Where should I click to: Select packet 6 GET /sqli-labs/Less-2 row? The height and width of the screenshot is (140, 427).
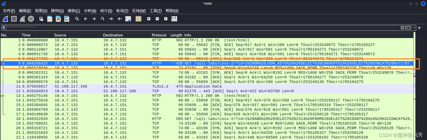207,63
